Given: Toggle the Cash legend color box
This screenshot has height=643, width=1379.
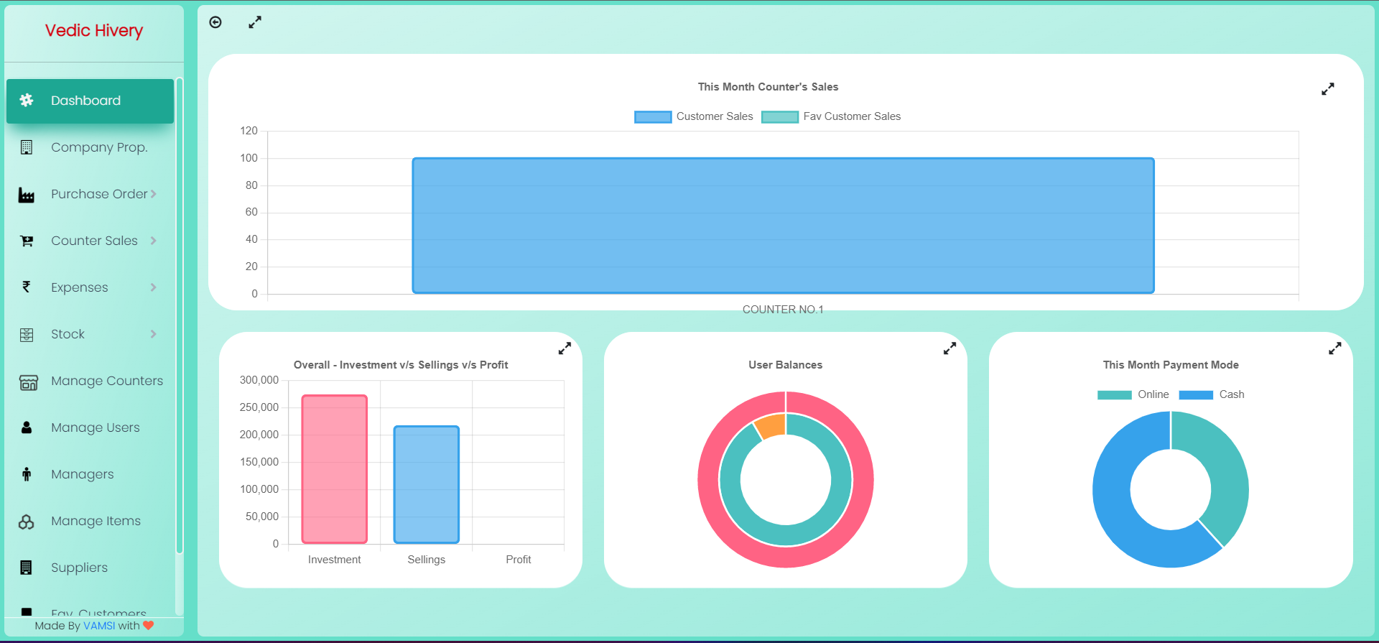Looking at the screenshot, I should 1196,395.
